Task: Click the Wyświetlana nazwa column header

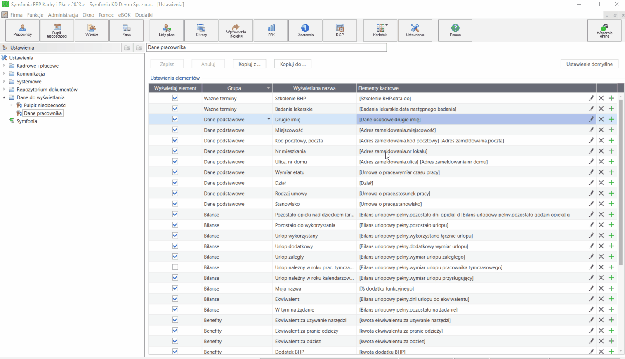Action: [314, 88]
